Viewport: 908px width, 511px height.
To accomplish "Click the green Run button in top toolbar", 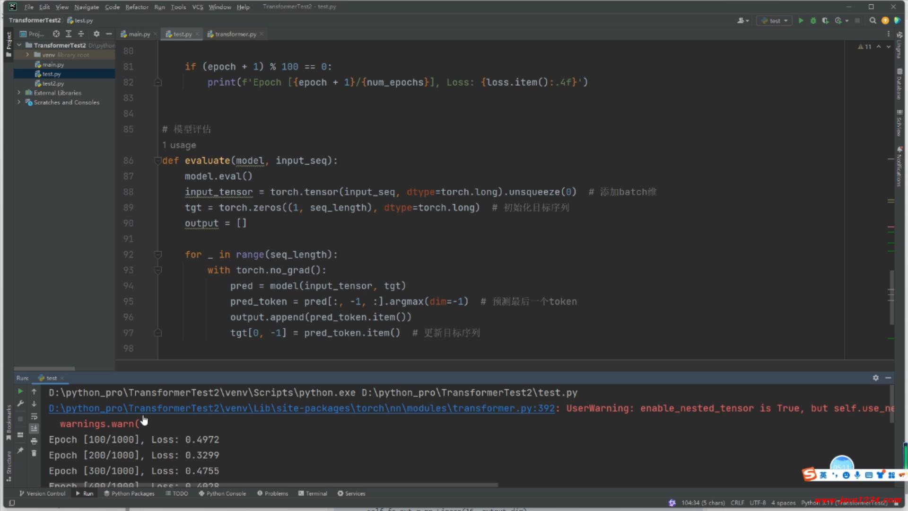I will pos(801,20).
